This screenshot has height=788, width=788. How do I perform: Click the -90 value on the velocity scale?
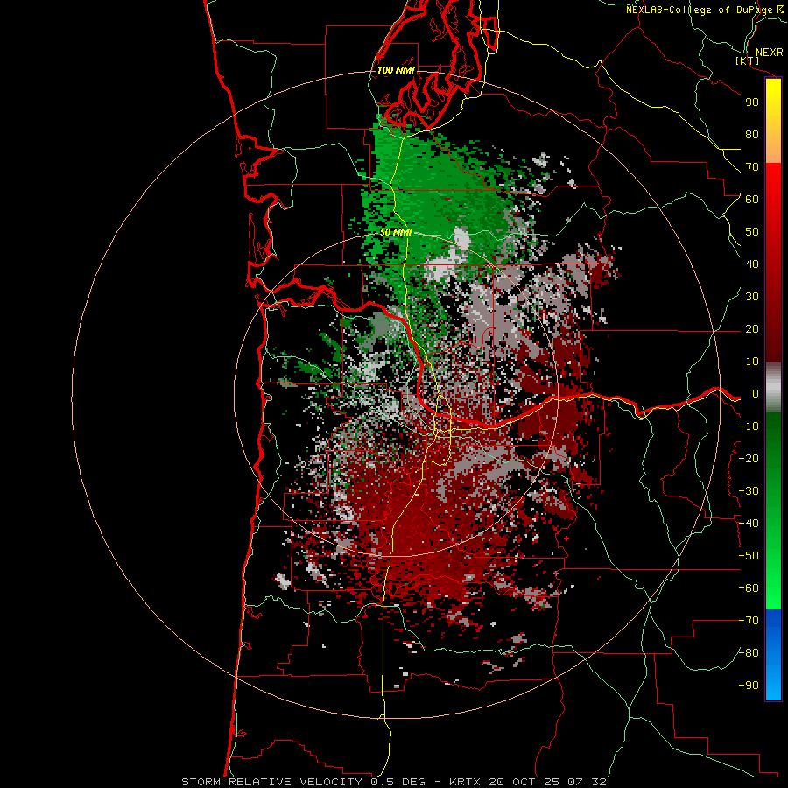(749, 686)
